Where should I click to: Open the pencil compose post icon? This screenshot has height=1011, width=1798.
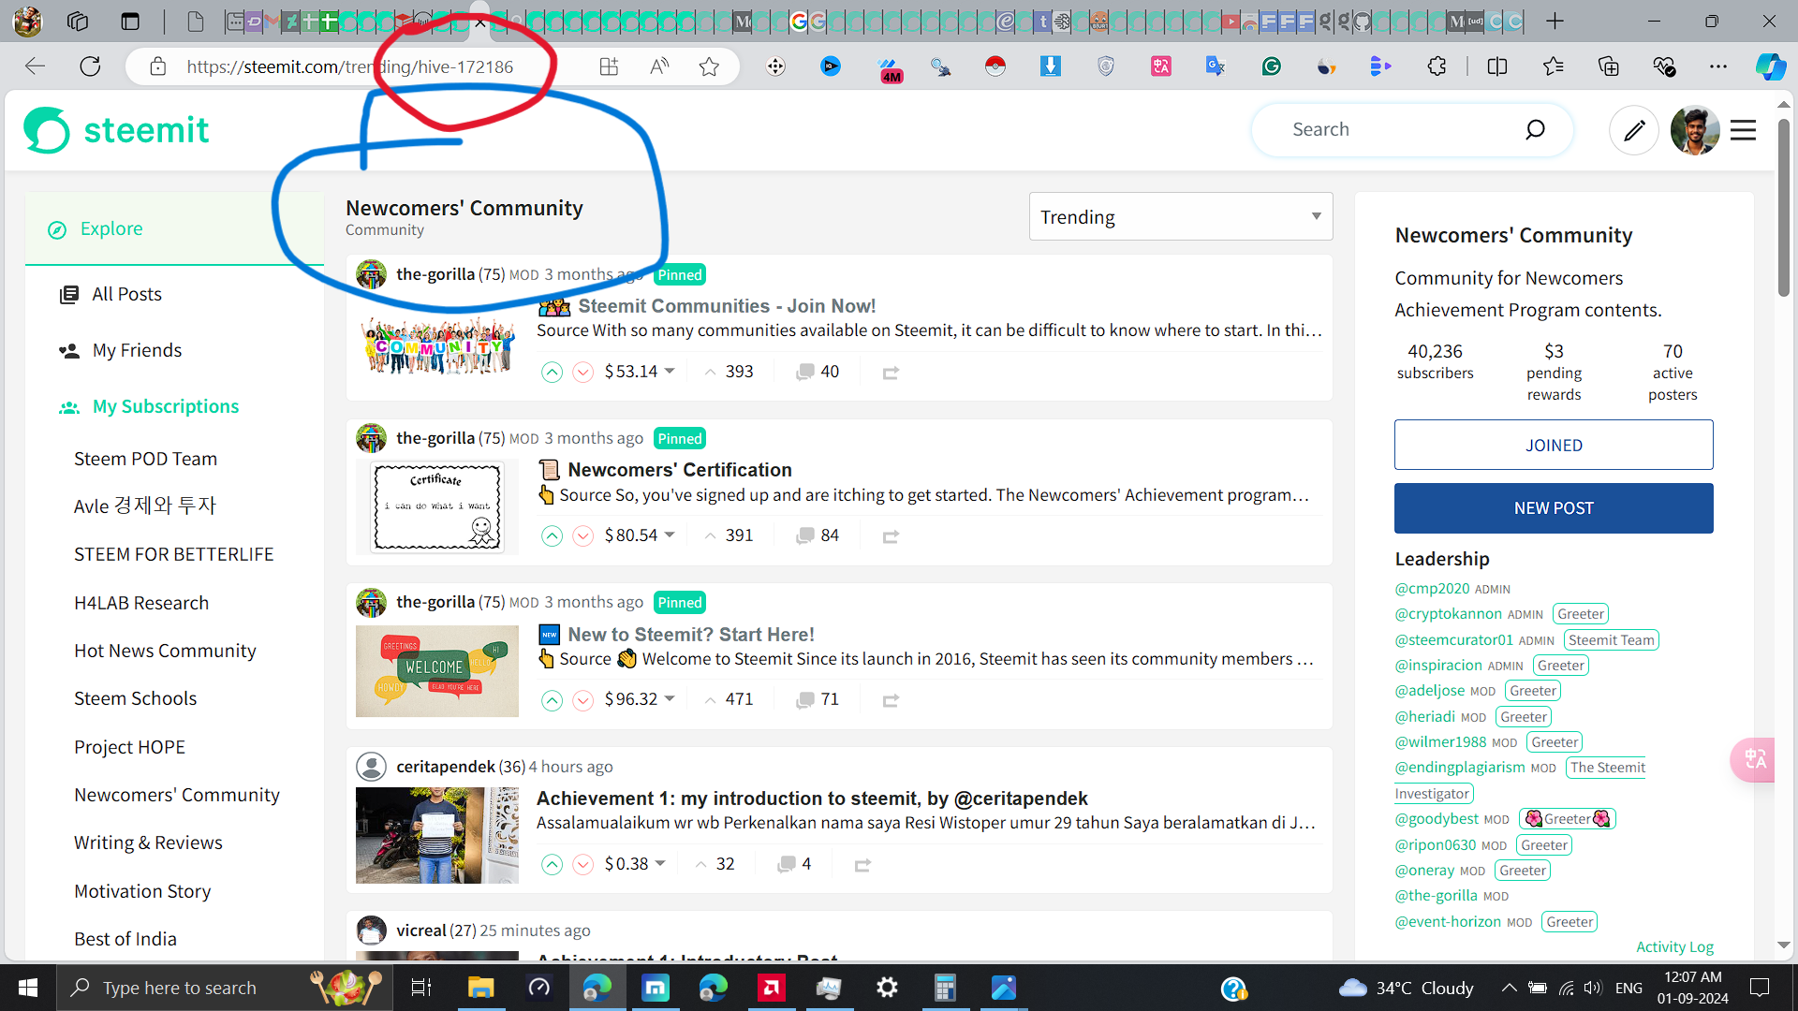[x=1634, y=130]
